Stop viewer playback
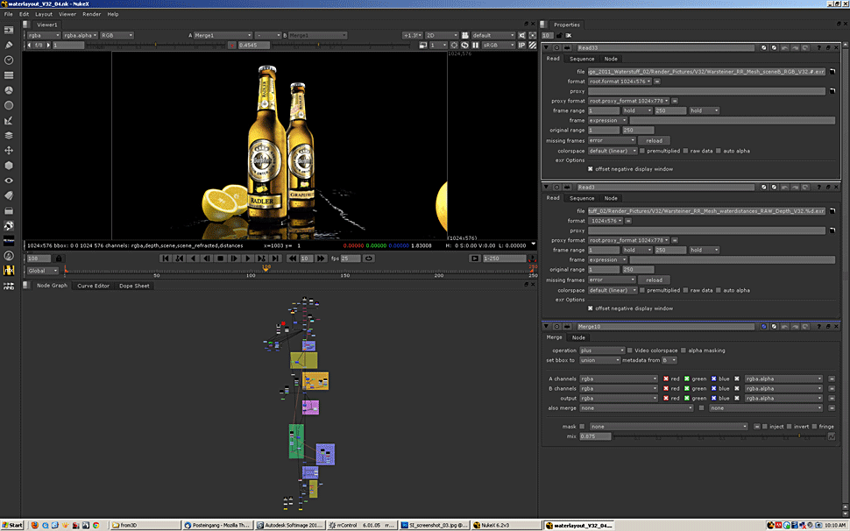Screen dimensions: 850x531 pyautogui.click(x=220, y=258)
